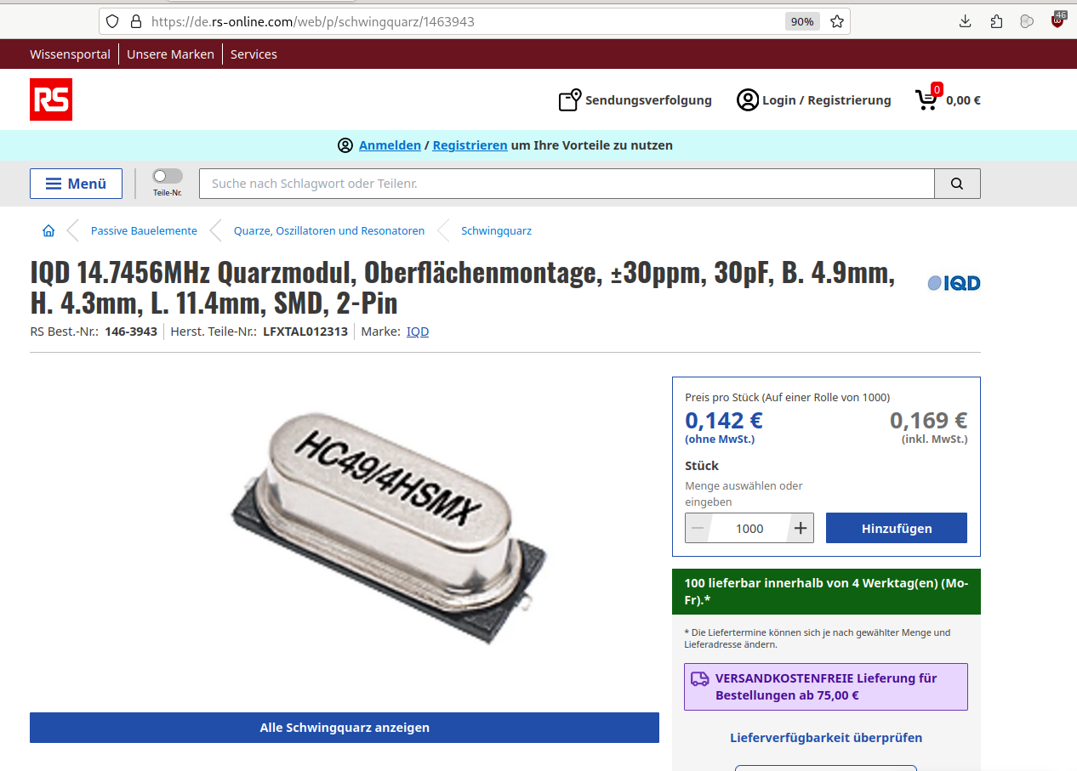
Task: Click the Hinzufügen button
Action: coord(897,528)
